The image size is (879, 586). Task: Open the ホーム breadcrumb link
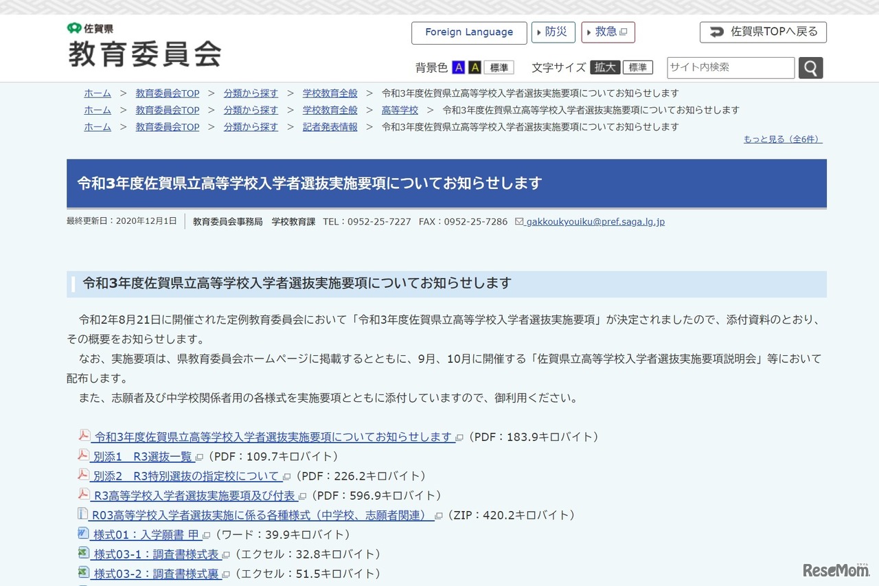(97, 93)
